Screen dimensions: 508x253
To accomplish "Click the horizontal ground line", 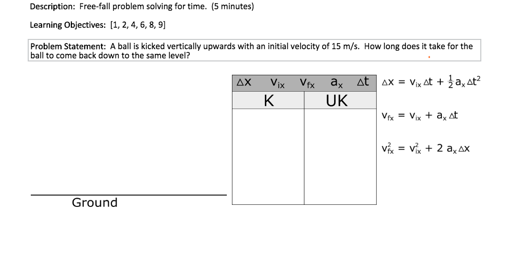I will pyautogui.click(x=128, y=195).
